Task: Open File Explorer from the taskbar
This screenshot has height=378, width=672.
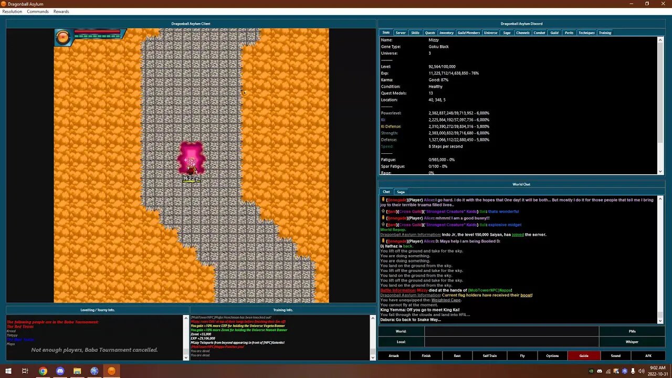Action: click(77, 371)
